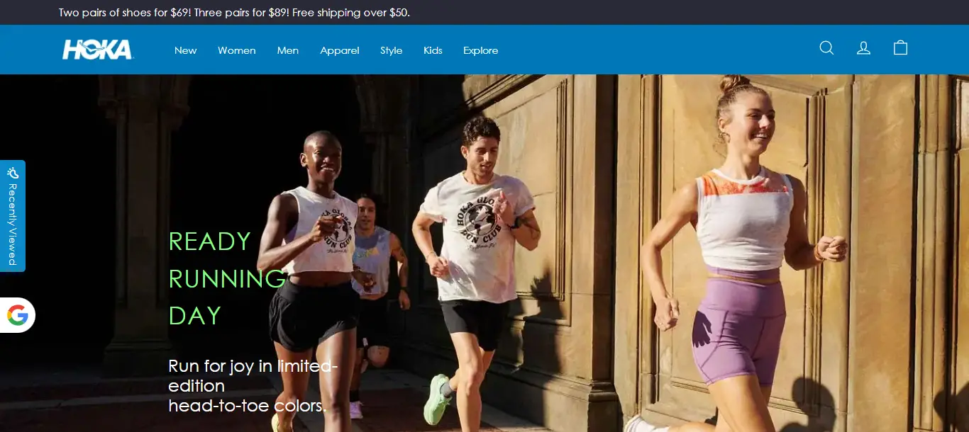969x432 pixels.
Task: Open the Kids section
Action: point(433,50)
